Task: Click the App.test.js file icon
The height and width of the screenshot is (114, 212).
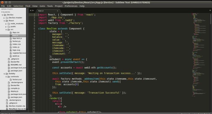Action: point(11,38)
